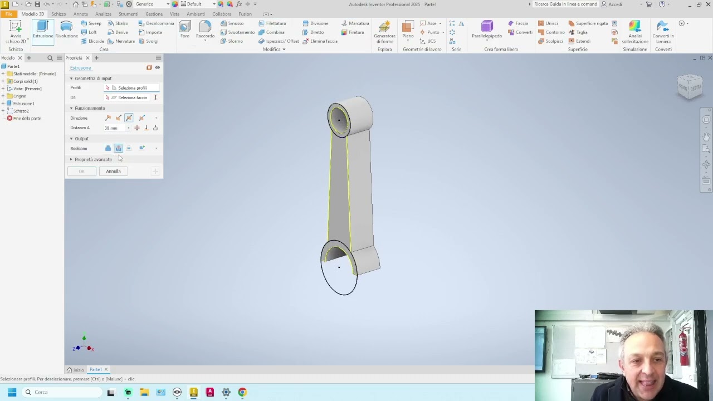Select Elimina faccia tool
713x401 pixels.
point(320,41)
